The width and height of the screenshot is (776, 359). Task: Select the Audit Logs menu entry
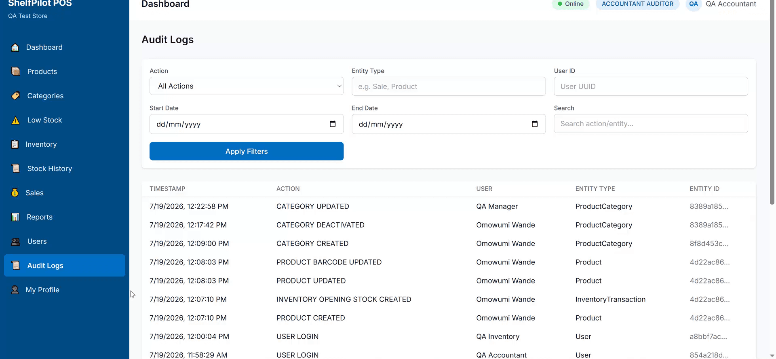click(x=65, y=266)
